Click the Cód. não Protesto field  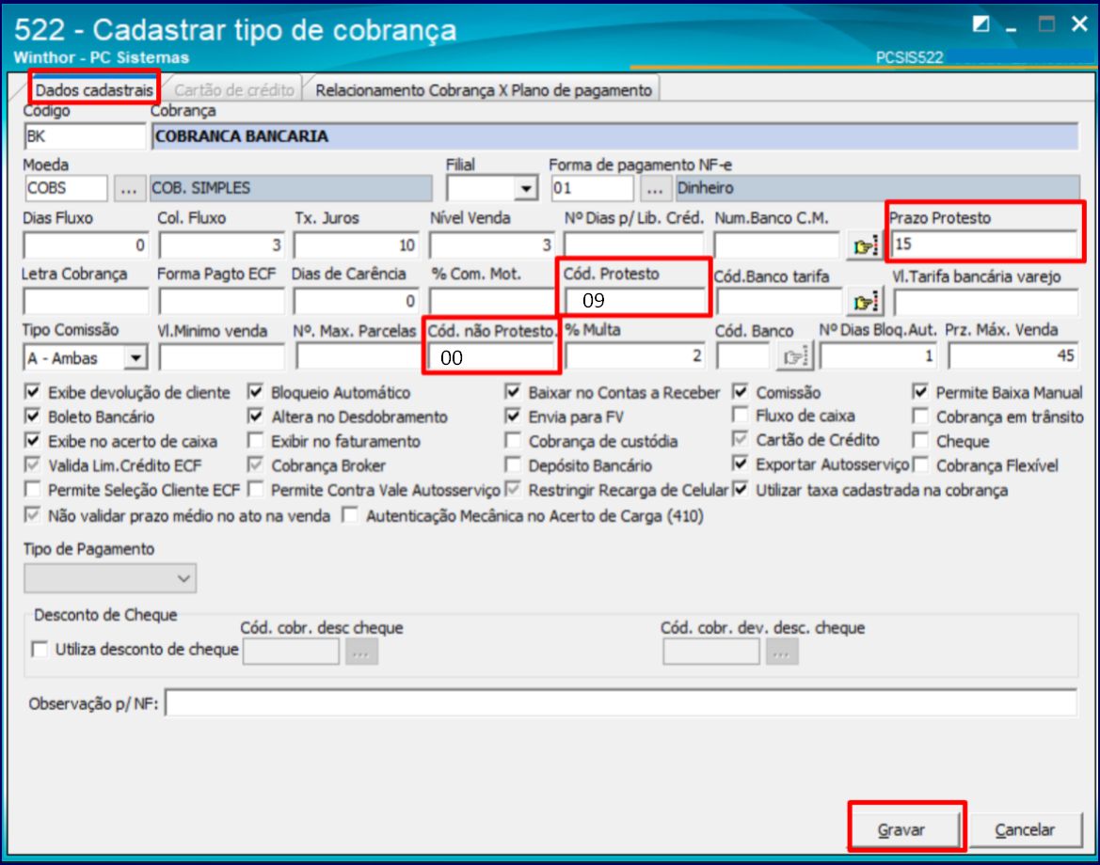pyautogui.click(x=492, y=357)
